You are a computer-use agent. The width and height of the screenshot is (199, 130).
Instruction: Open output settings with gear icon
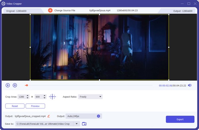[99, 116]
